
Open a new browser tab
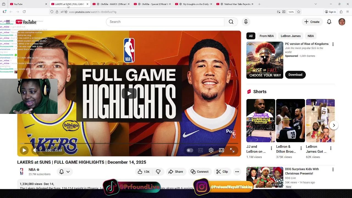tap(259, 4)
